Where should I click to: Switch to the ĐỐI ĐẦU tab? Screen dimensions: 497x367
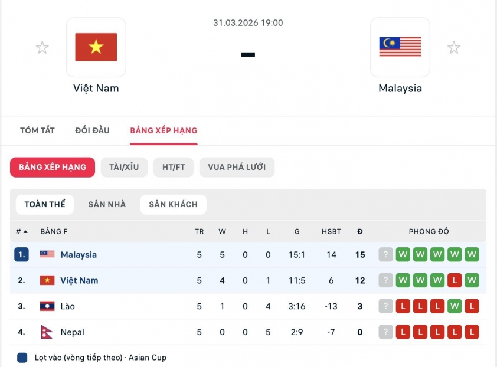[92, 130]
